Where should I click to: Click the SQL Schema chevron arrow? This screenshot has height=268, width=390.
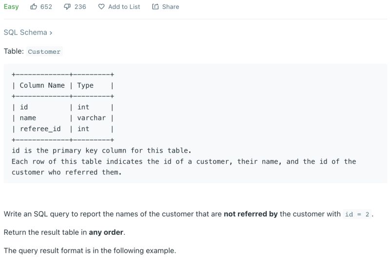[x=51, y=33]
